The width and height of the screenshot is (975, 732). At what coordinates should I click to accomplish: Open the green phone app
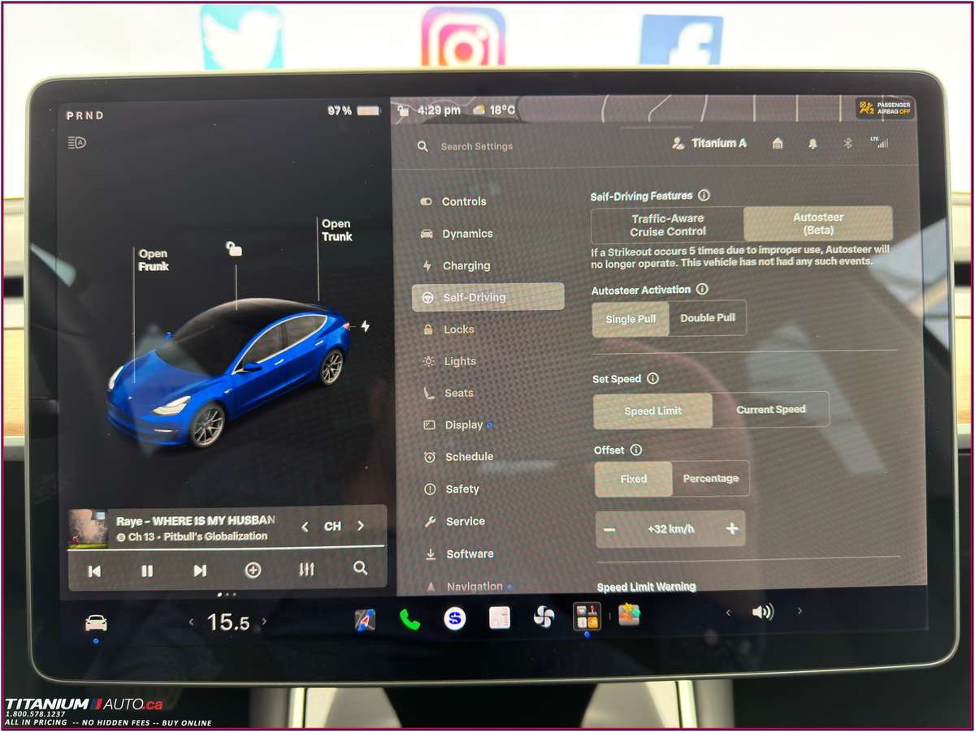[x=410, y=619]
